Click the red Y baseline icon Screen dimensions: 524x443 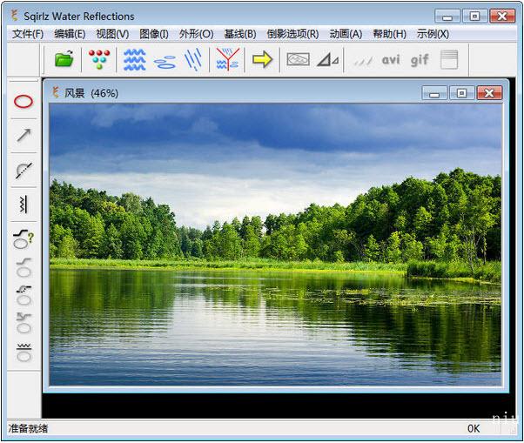[227, 59]
